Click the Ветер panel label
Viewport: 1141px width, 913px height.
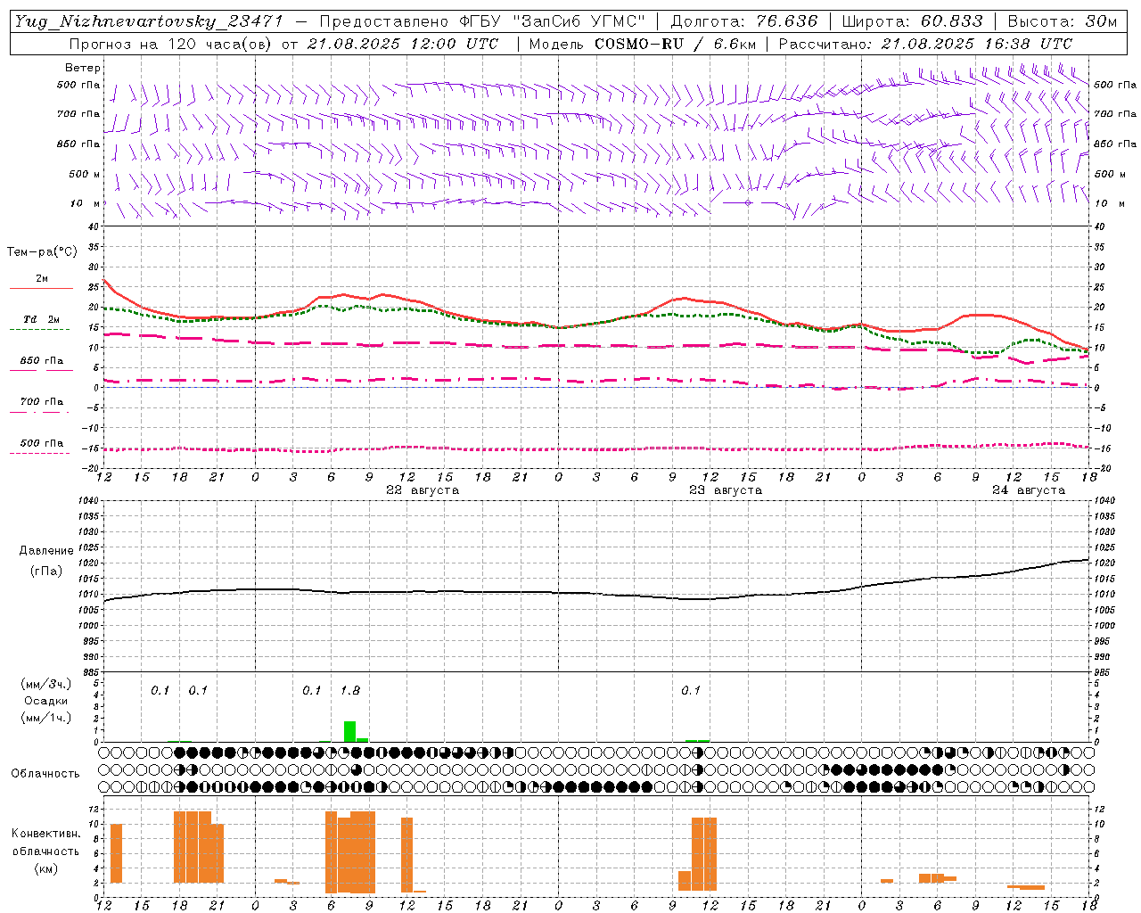(x=83, y=68)
